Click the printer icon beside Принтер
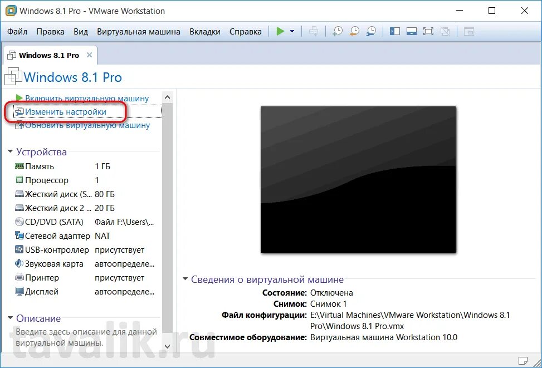542x368 pixels. tap(19, 277)
